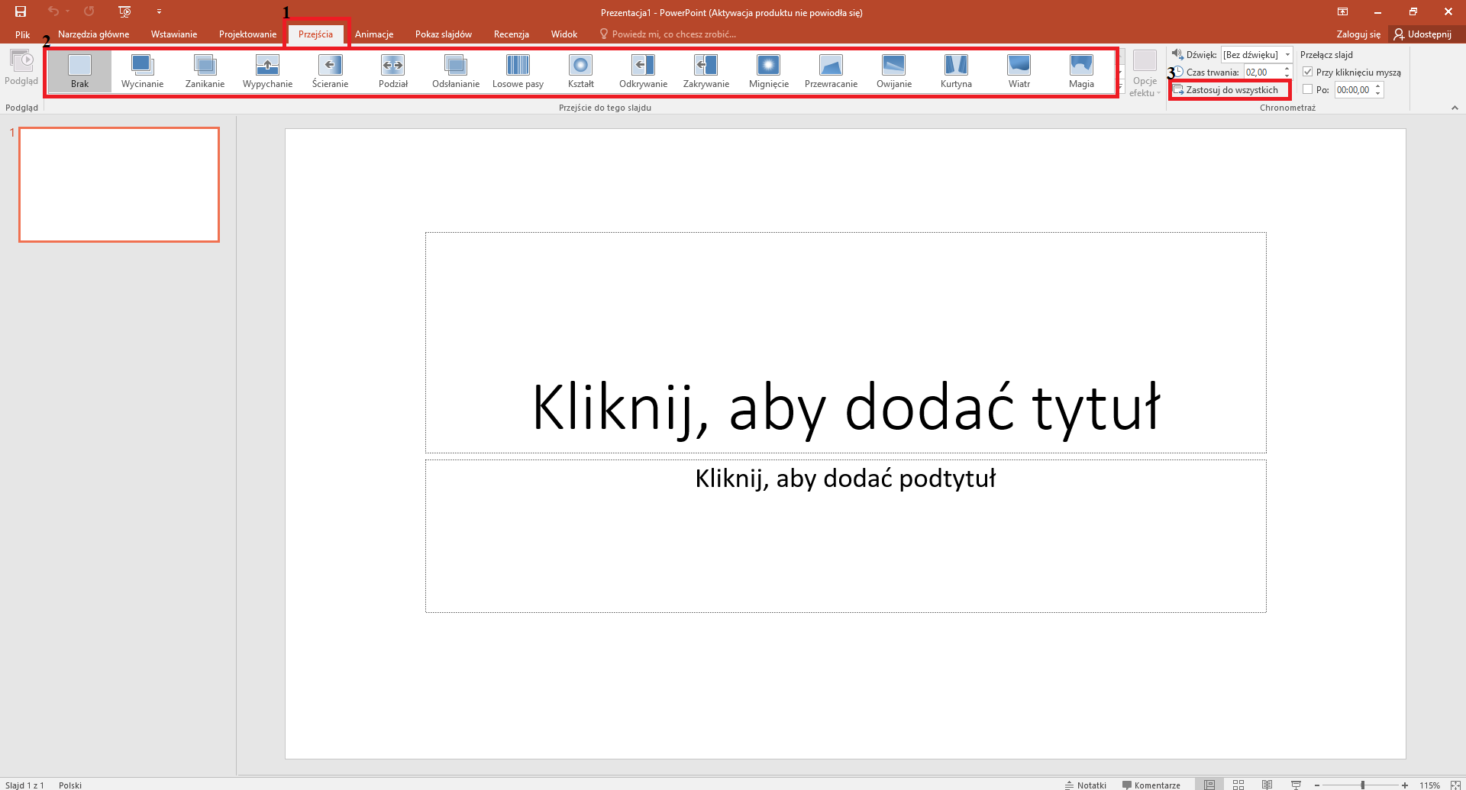Open the Wstawianie tab
Screen dimensions: 1466x790
[x=174, y=34]
